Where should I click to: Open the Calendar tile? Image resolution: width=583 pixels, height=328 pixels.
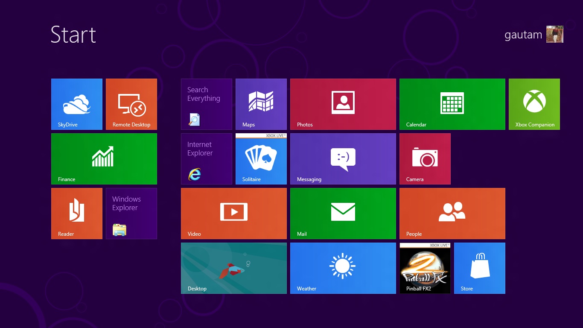452,104
